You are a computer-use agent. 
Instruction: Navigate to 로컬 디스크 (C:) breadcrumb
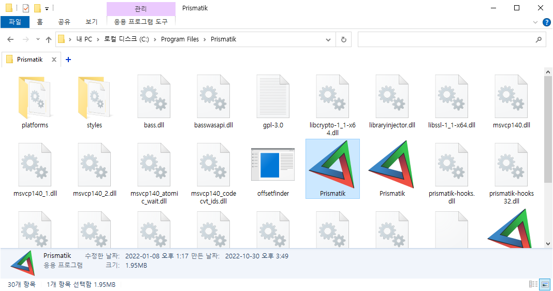point(127,39)
